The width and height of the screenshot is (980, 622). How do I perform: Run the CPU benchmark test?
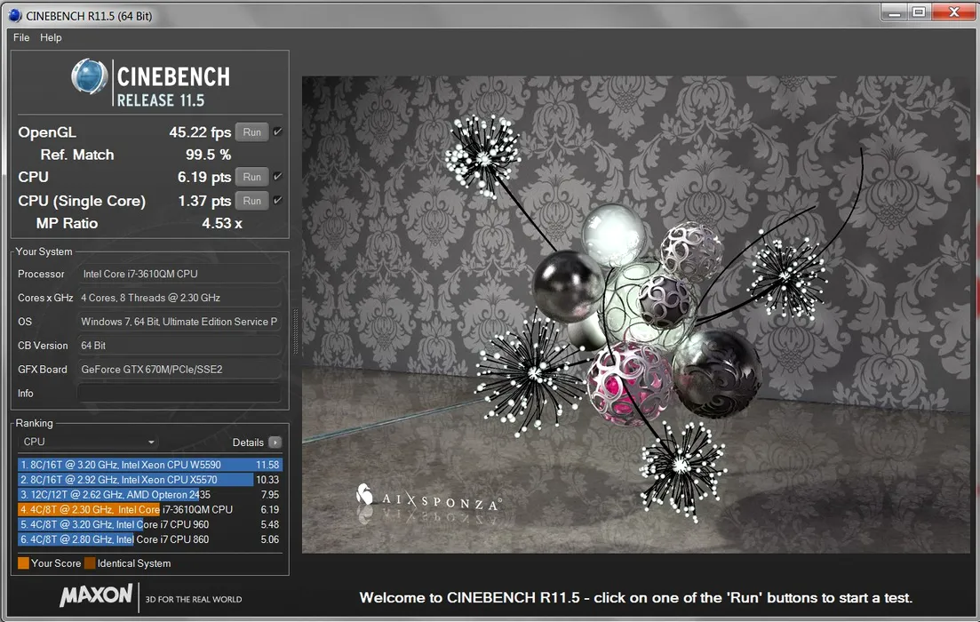point(251,177)
